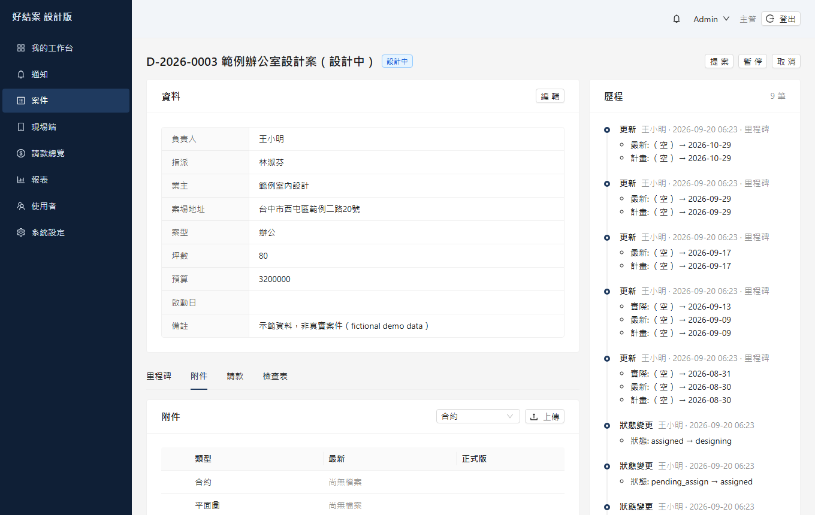815x515 pixels.
Task: Click history entry 狀態: assigned → designing
Action: 681,441
